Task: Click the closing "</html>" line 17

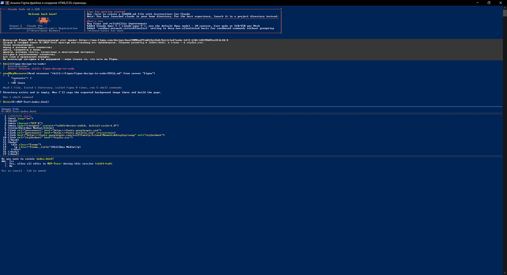Action: coord(13,154)
